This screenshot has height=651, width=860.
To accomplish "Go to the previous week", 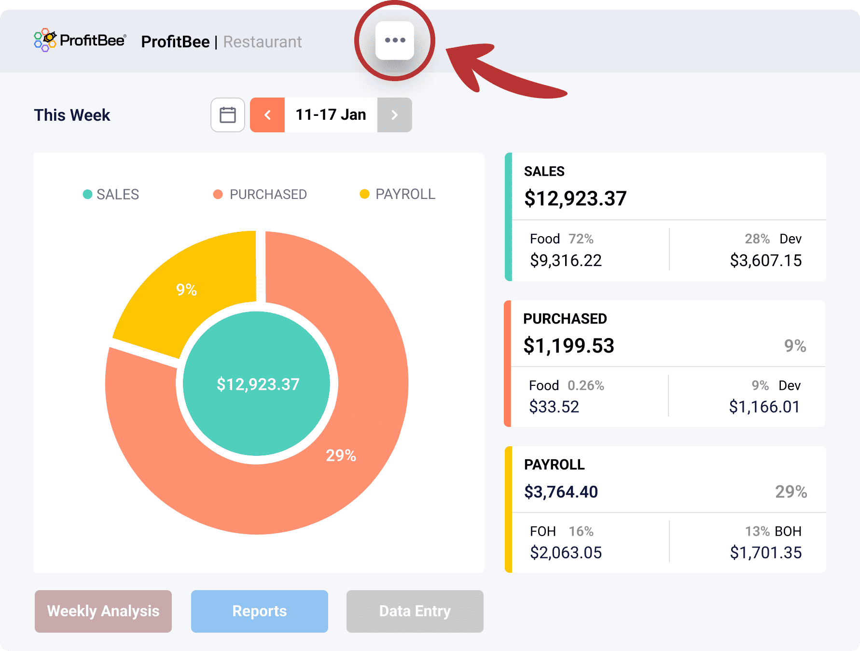I will pos(267,115).
